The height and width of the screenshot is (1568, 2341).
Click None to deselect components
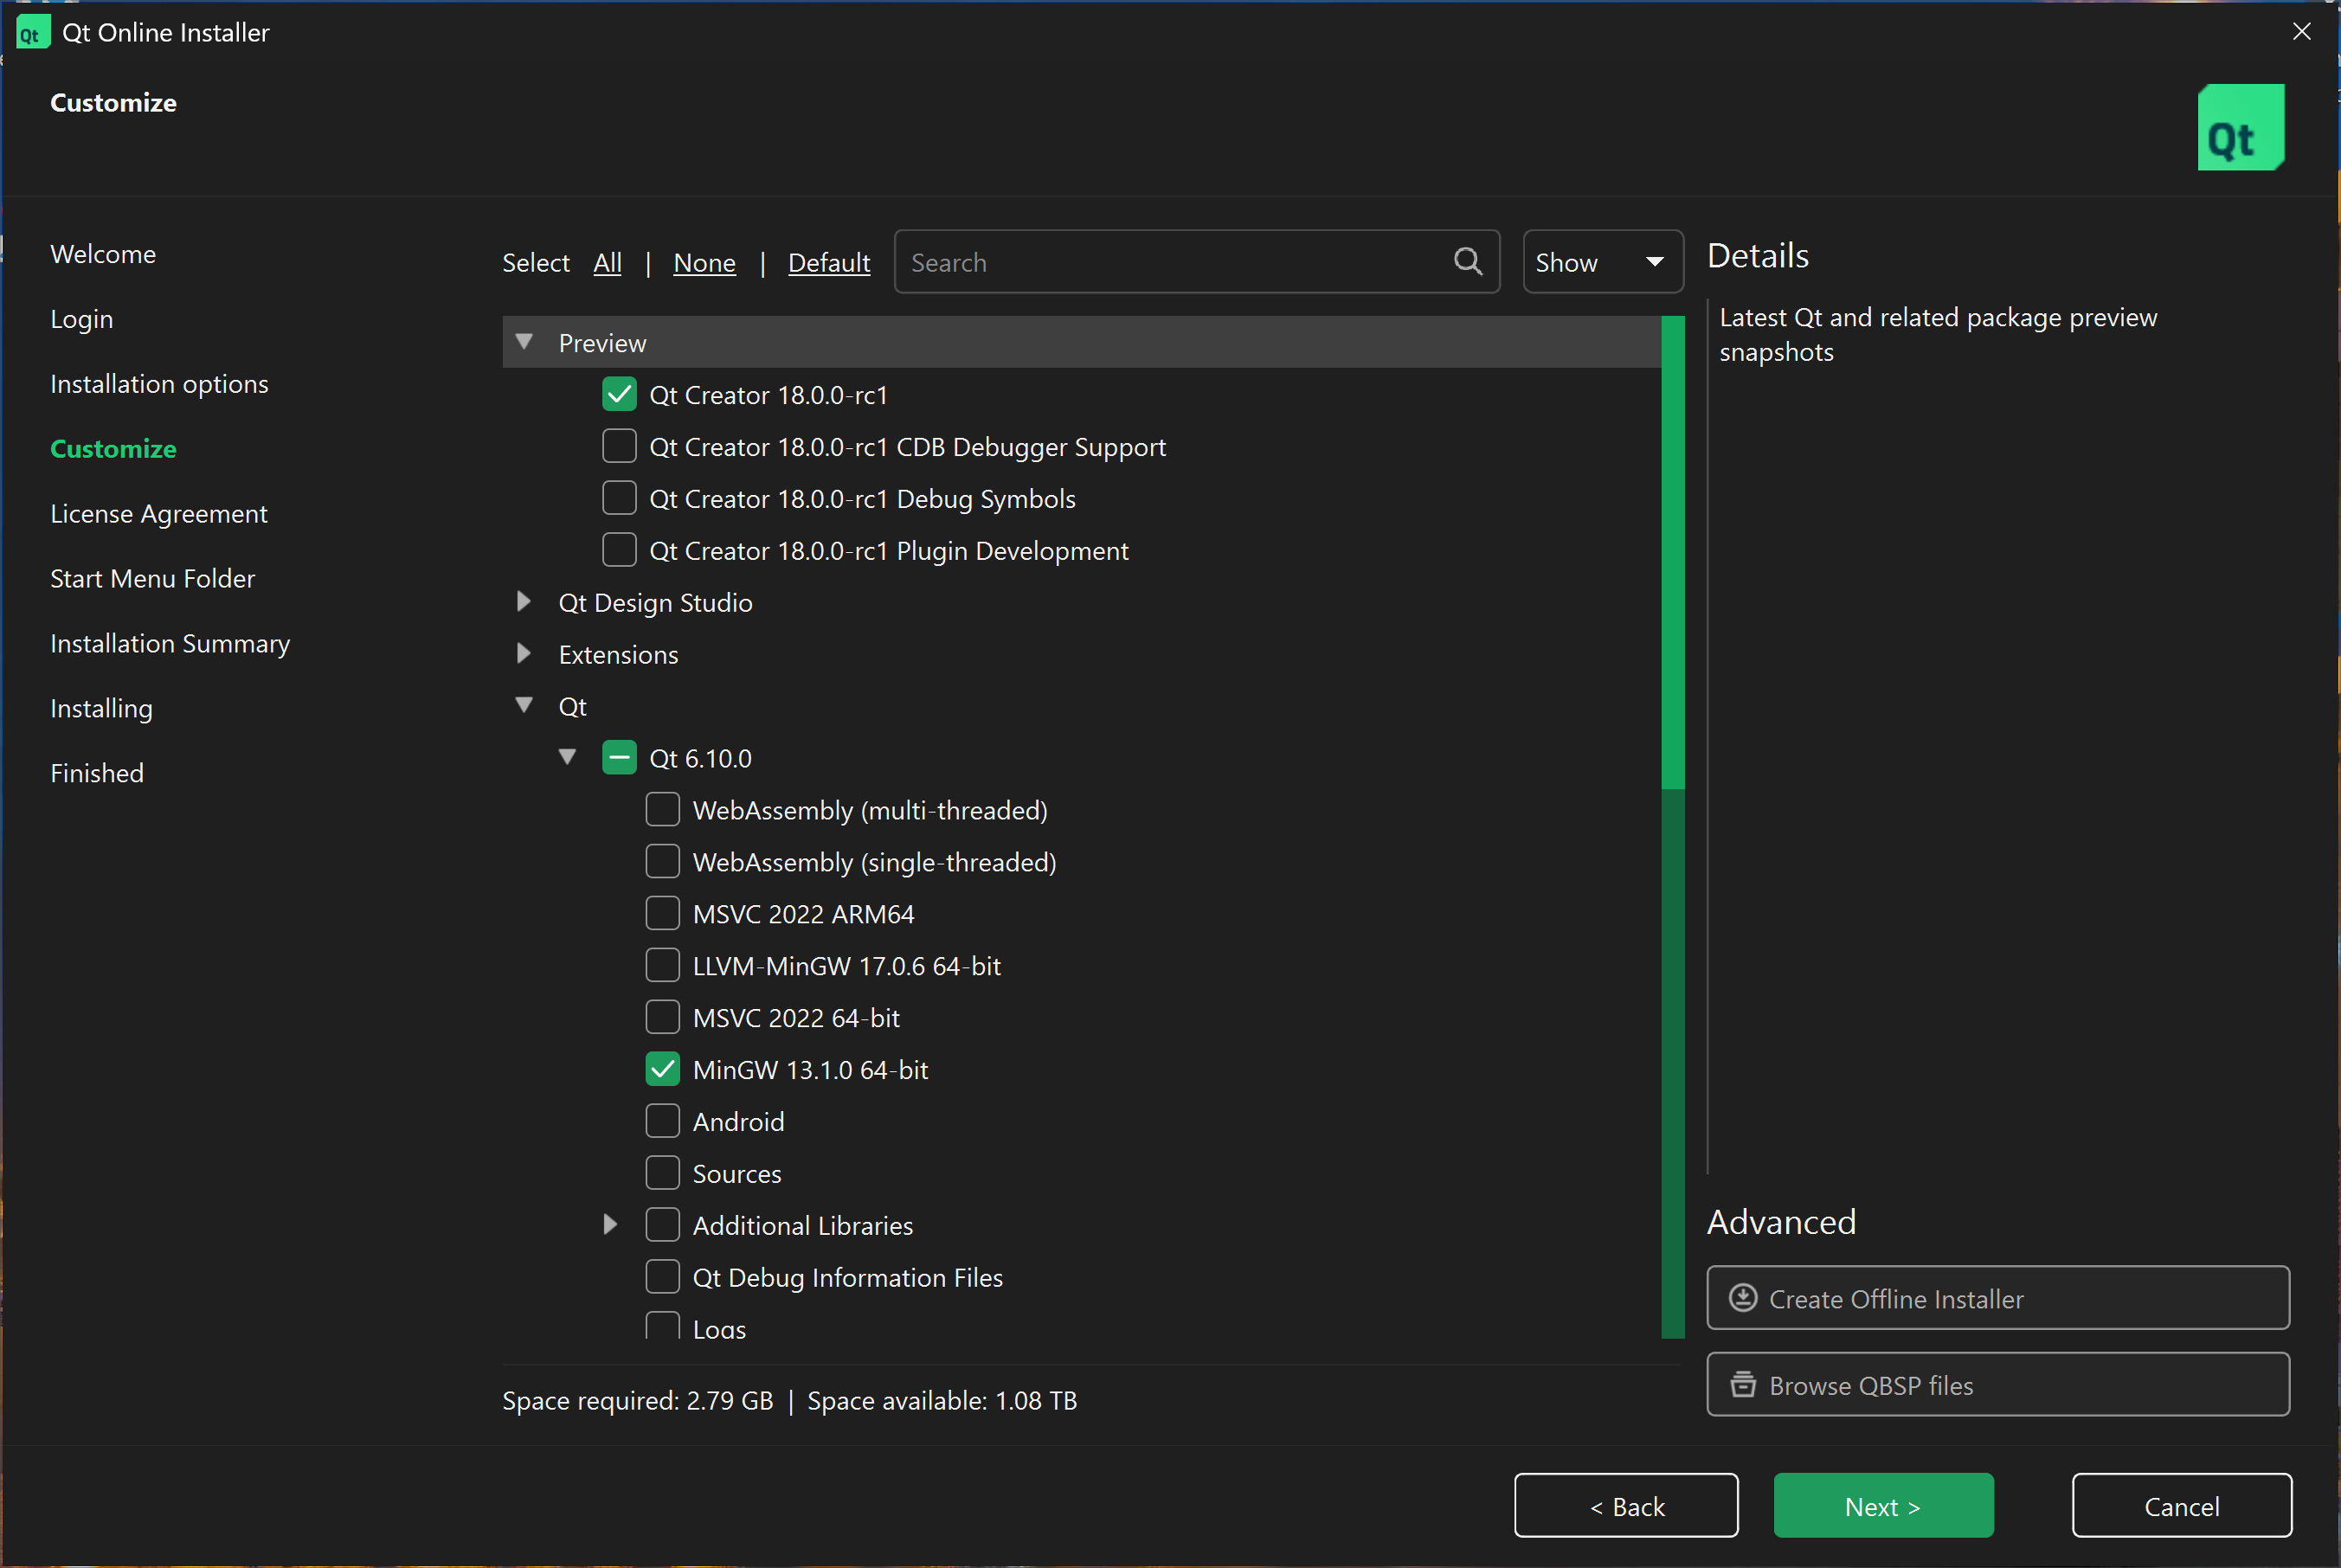pyautogui.click(x=704, y=263)
